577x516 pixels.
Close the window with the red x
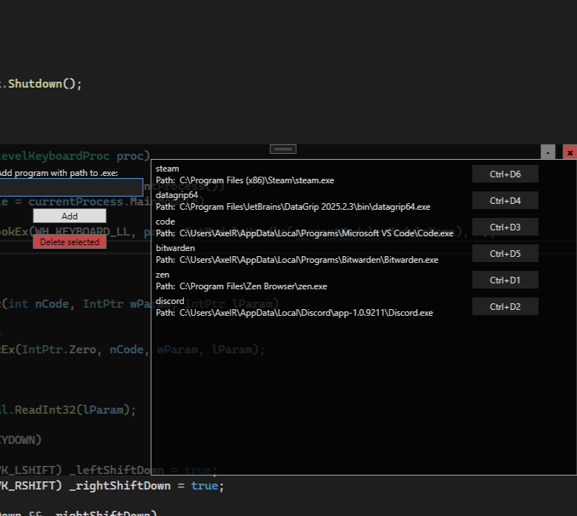(570, 152)
